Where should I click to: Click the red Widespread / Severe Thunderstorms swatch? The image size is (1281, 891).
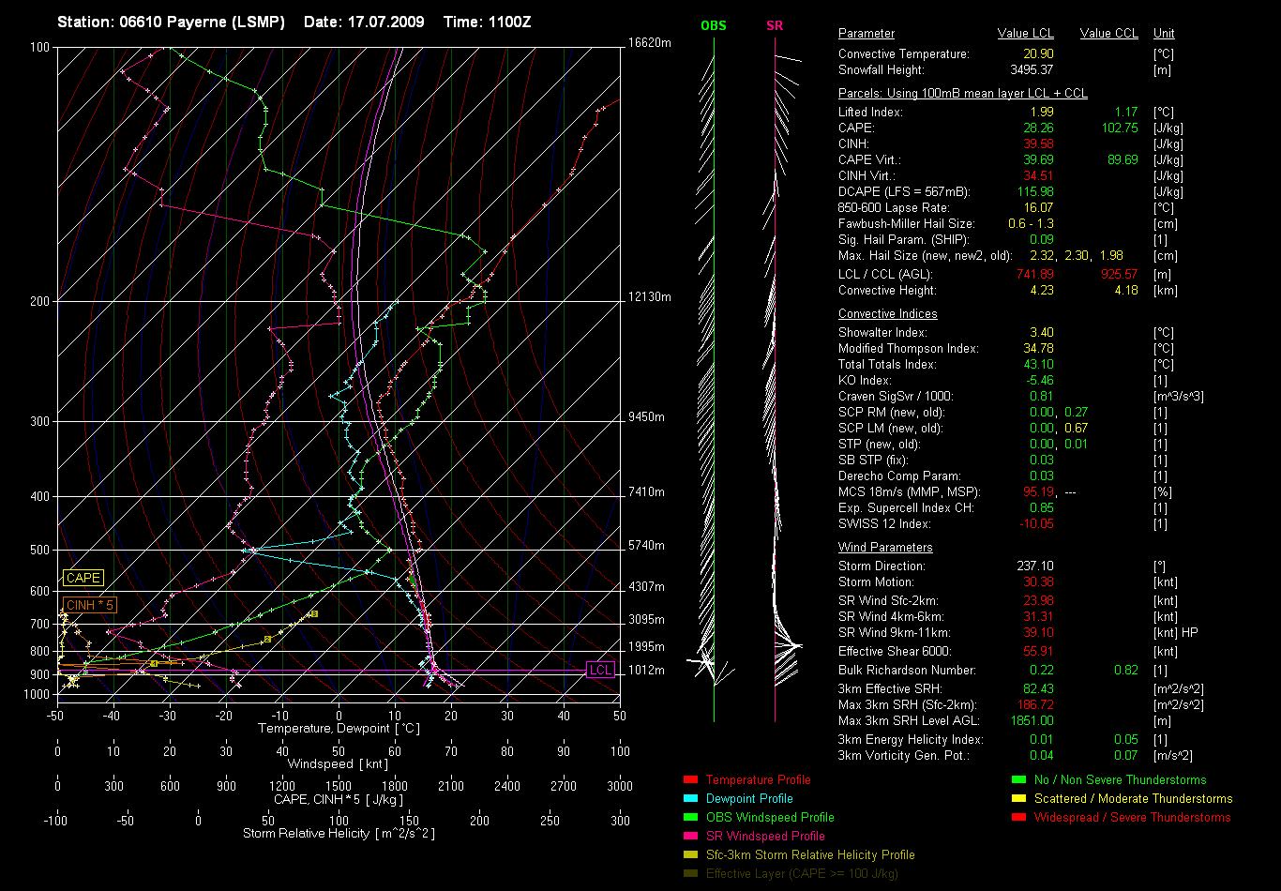pos(1019,817)
